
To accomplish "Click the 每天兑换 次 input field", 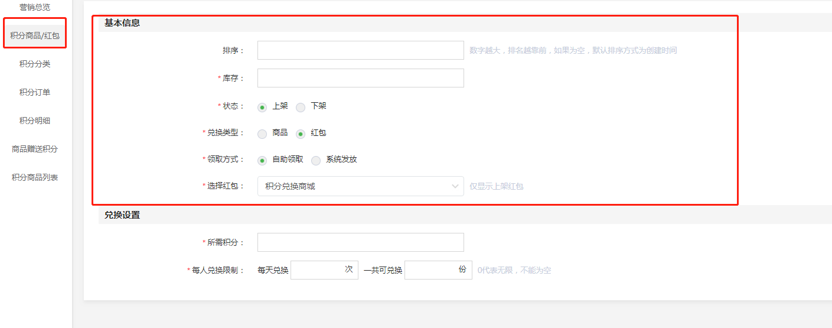I will pyautogui.click(x=324, y=270).
